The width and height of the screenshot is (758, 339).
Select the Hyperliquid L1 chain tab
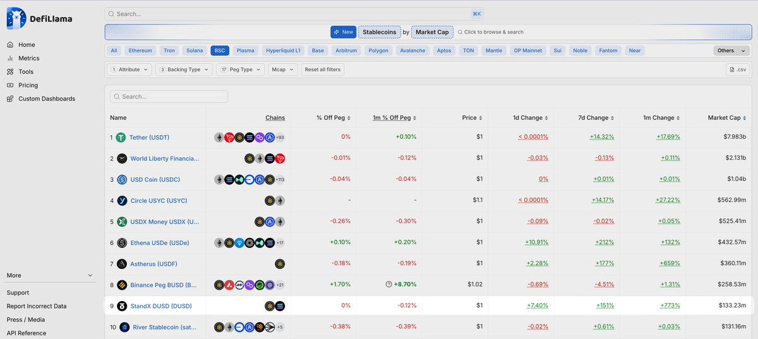point(284,51)
